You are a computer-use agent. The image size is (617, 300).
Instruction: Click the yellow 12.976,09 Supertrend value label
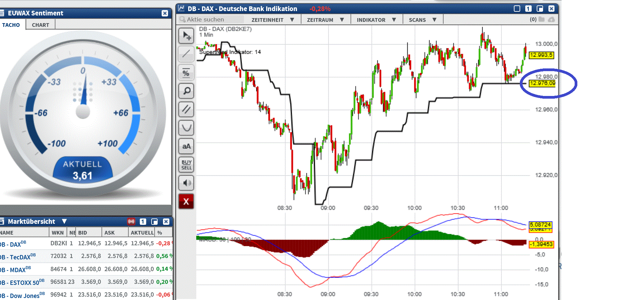(542, 83)
